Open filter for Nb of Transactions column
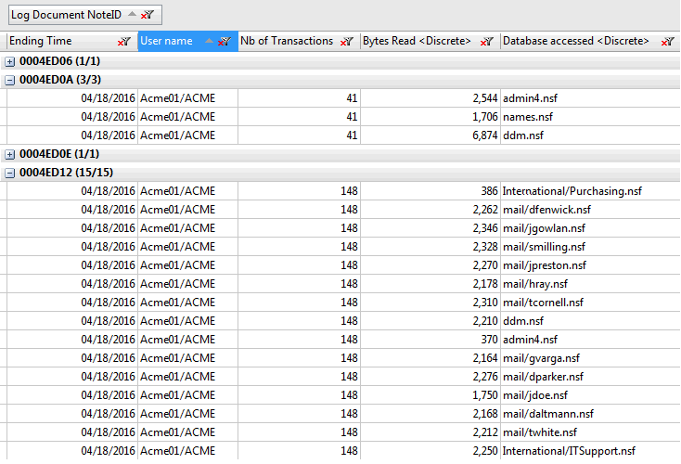Viewport: 681px width, 464px height. tap(346, 42)
